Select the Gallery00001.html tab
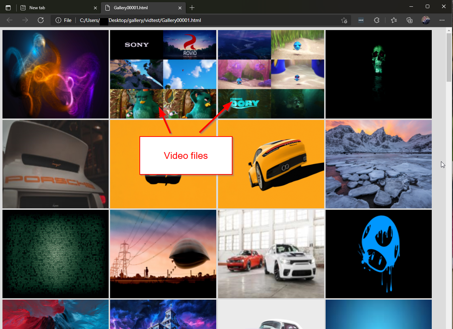This screenshot has height=329, width=453. (x=143, y=7)
